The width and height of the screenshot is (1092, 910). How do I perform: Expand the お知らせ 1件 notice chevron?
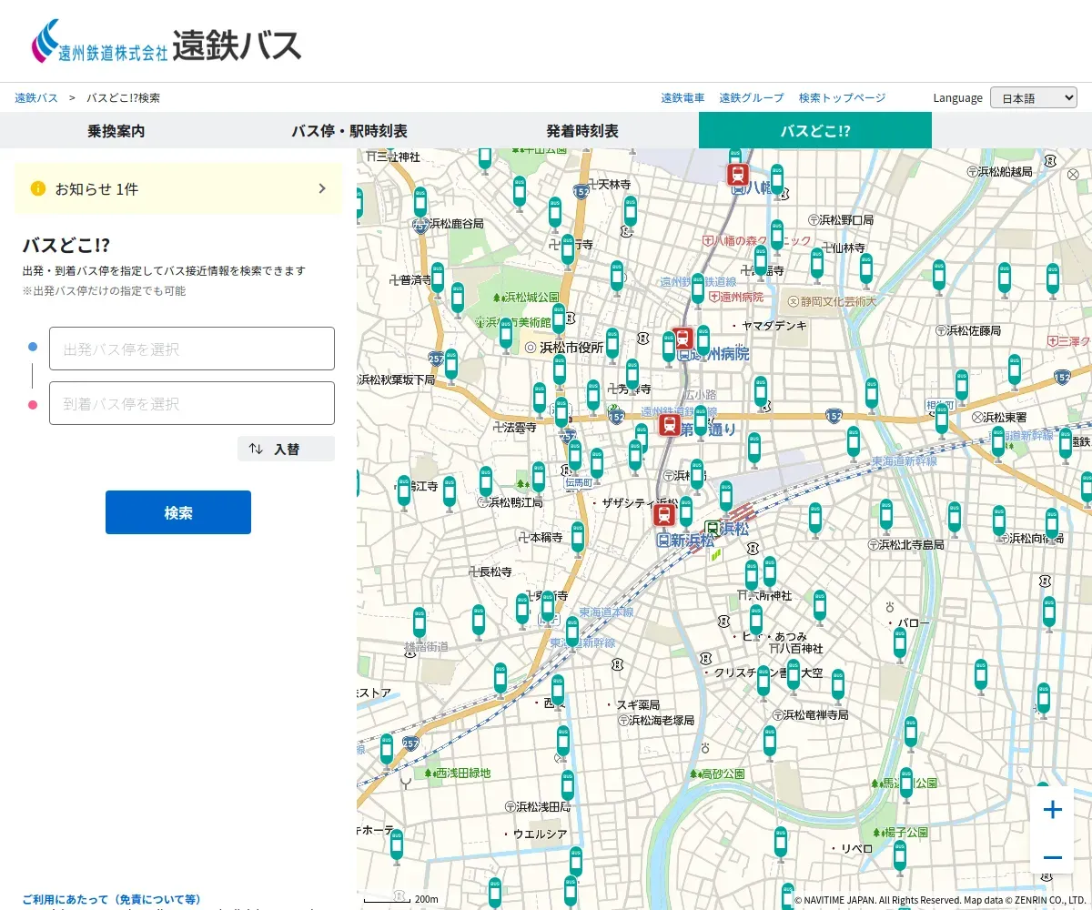pos(322,188)
